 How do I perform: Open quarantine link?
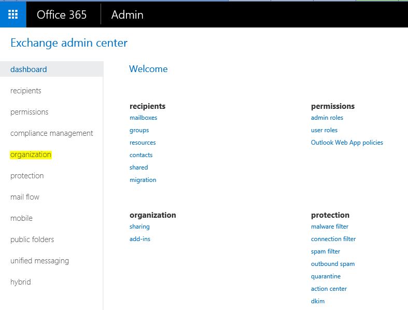(x=326, y=276)
